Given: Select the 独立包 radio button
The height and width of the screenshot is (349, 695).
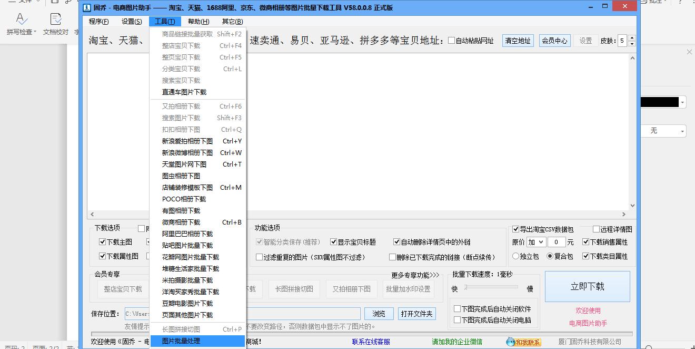Looking at the screenshot, I should click(515, 257).
